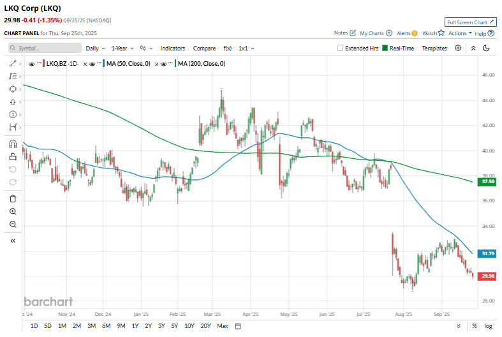Remove MA 50 indicator with X
The height and width of the screenshot is (337, 502).
[156, 64]
